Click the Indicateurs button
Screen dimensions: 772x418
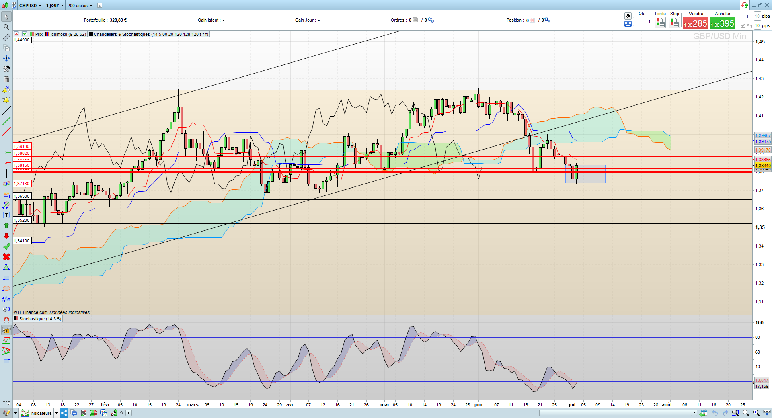37,413
